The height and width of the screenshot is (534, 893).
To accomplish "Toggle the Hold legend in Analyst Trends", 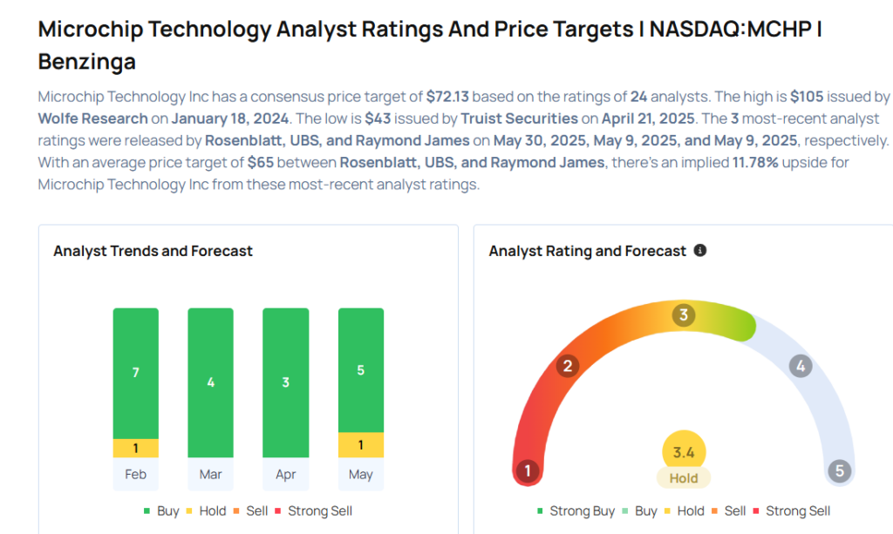I will click(206, 511).
